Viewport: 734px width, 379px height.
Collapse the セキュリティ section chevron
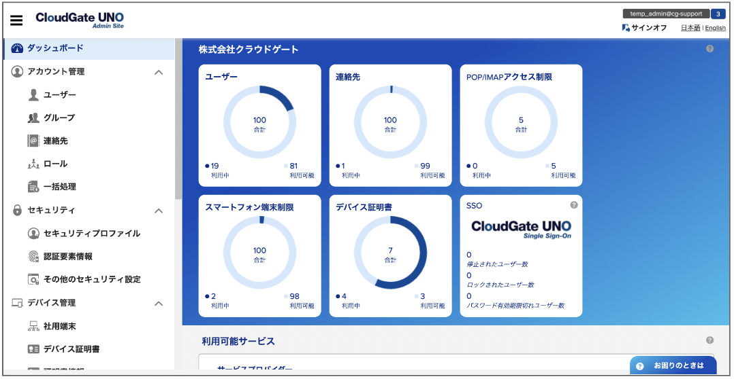[159, 211]
